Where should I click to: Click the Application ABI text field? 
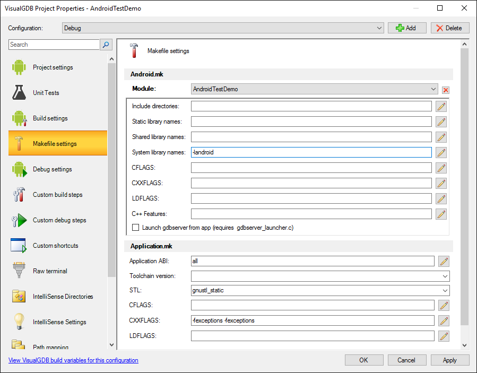pyautogui.click(x=313, y=261)
